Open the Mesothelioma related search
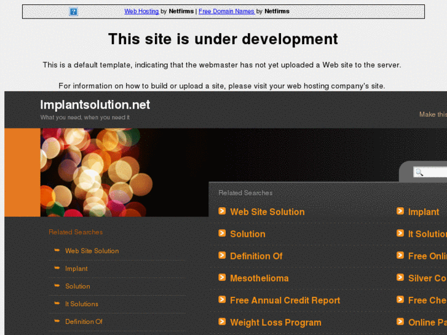Viewport: 447px width, 335px height. (x=259, y=278)
